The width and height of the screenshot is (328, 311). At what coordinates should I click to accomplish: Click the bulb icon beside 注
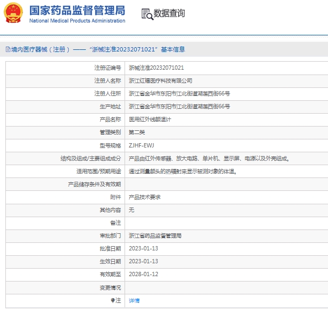pyautogui.click(x=113, y=300)
